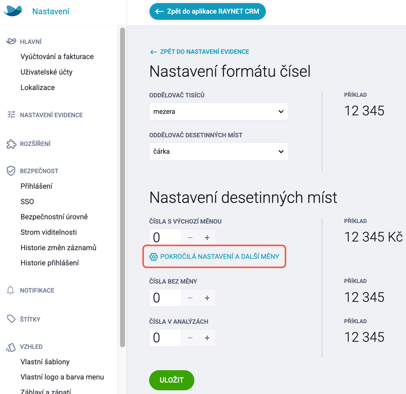This screenshot has height=394, width=406.
Task: Open Historie přihlášení
Action: pyautogui.click(x=50, y=263)
